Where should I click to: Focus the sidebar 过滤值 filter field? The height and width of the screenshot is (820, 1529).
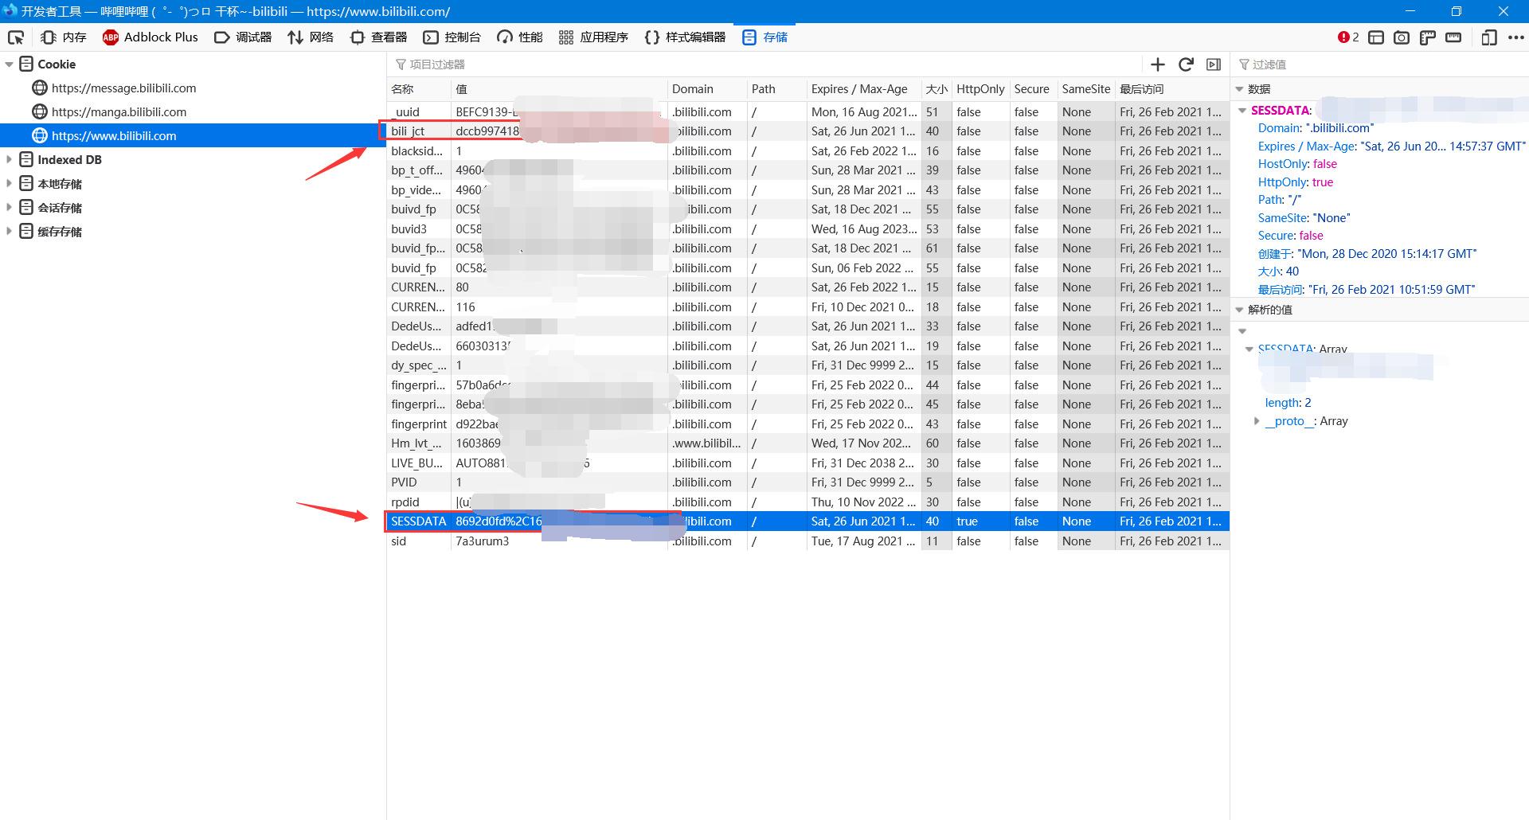tap(1380, 64)
